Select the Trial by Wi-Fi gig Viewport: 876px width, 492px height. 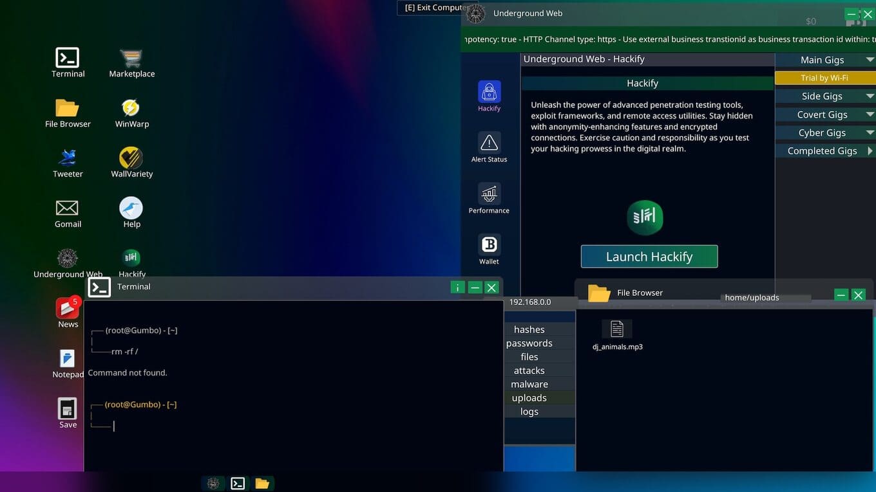[824, 78]
